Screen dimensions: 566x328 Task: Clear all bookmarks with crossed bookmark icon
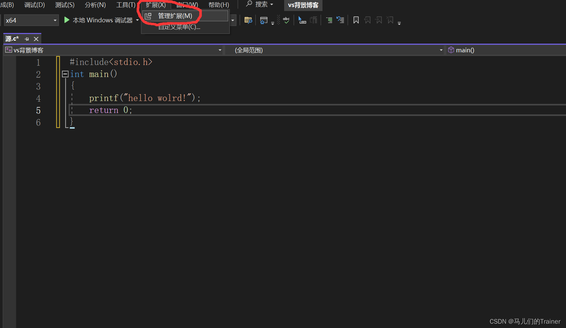coord(390,20)
